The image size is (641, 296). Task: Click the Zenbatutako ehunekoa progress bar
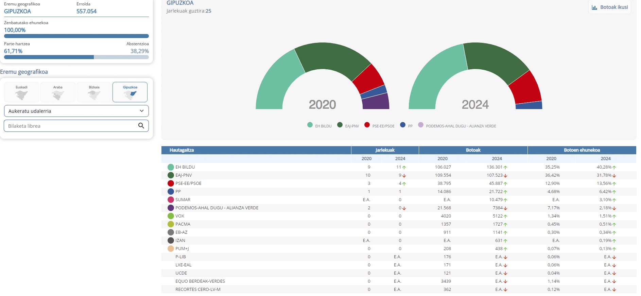pos(76,36)
